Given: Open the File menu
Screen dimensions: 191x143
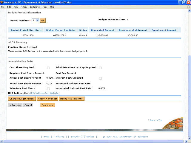Looking at the screenshot, I should click(3, 7).
